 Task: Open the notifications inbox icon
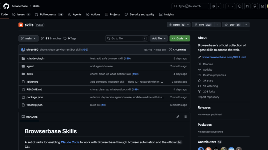[x=262, y=6]
